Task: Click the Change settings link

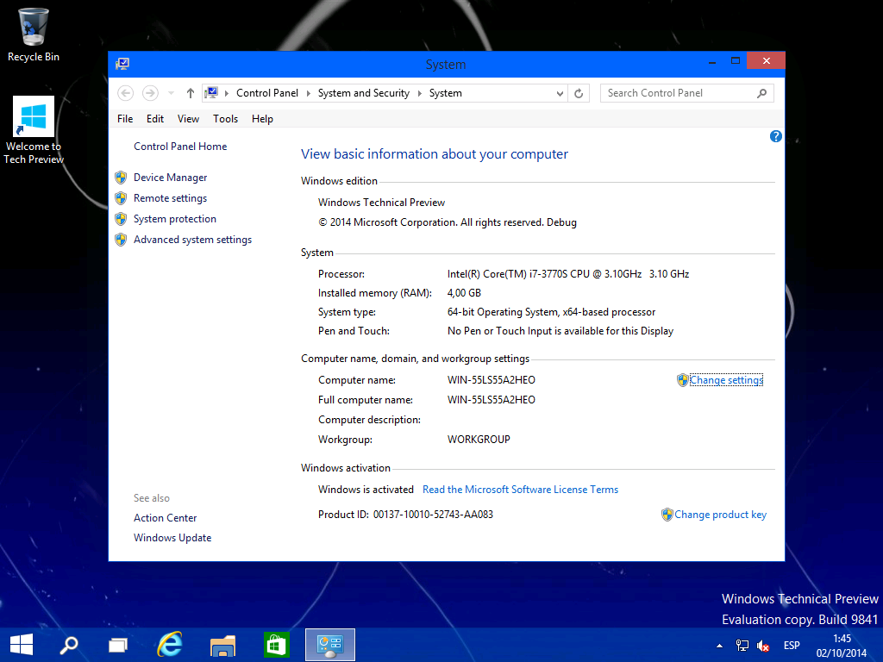Action: (726, 379)
